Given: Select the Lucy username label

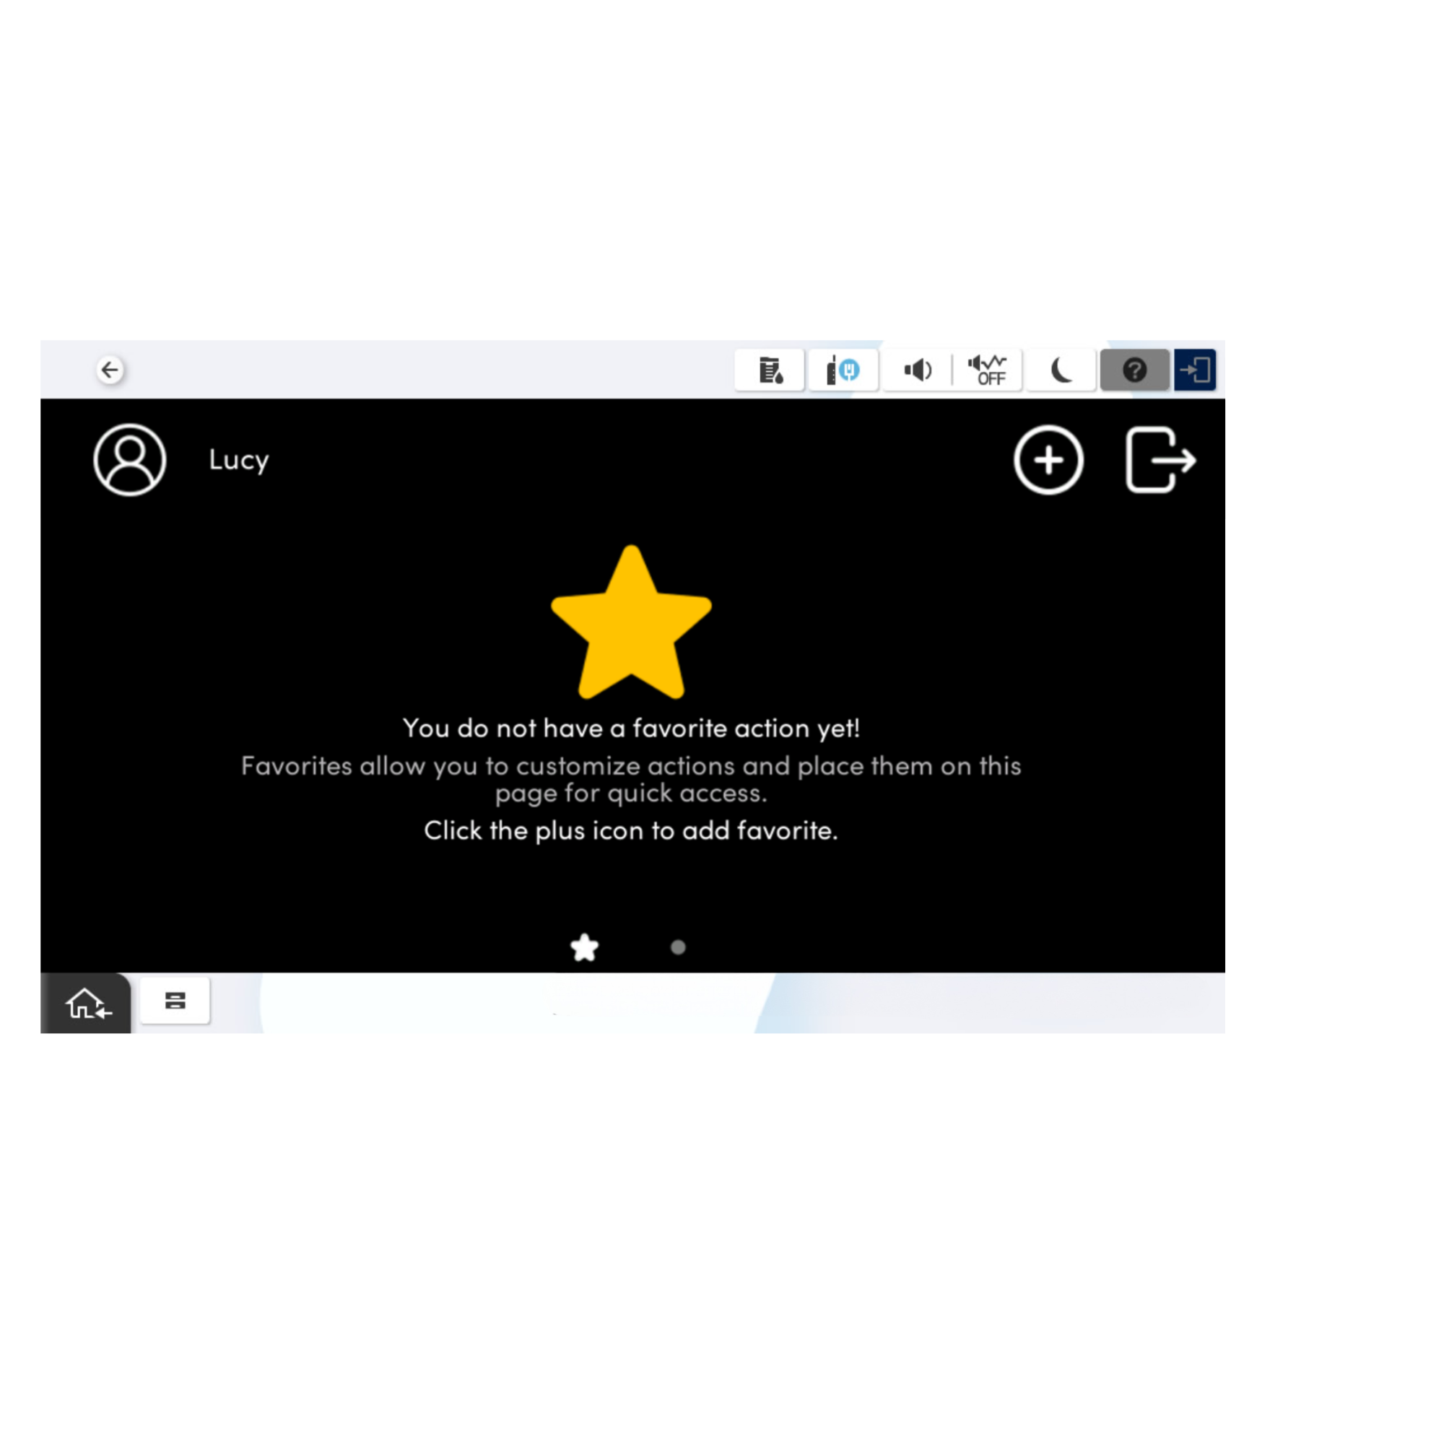Looking at the screenshot, I should [x=238, y=460].
